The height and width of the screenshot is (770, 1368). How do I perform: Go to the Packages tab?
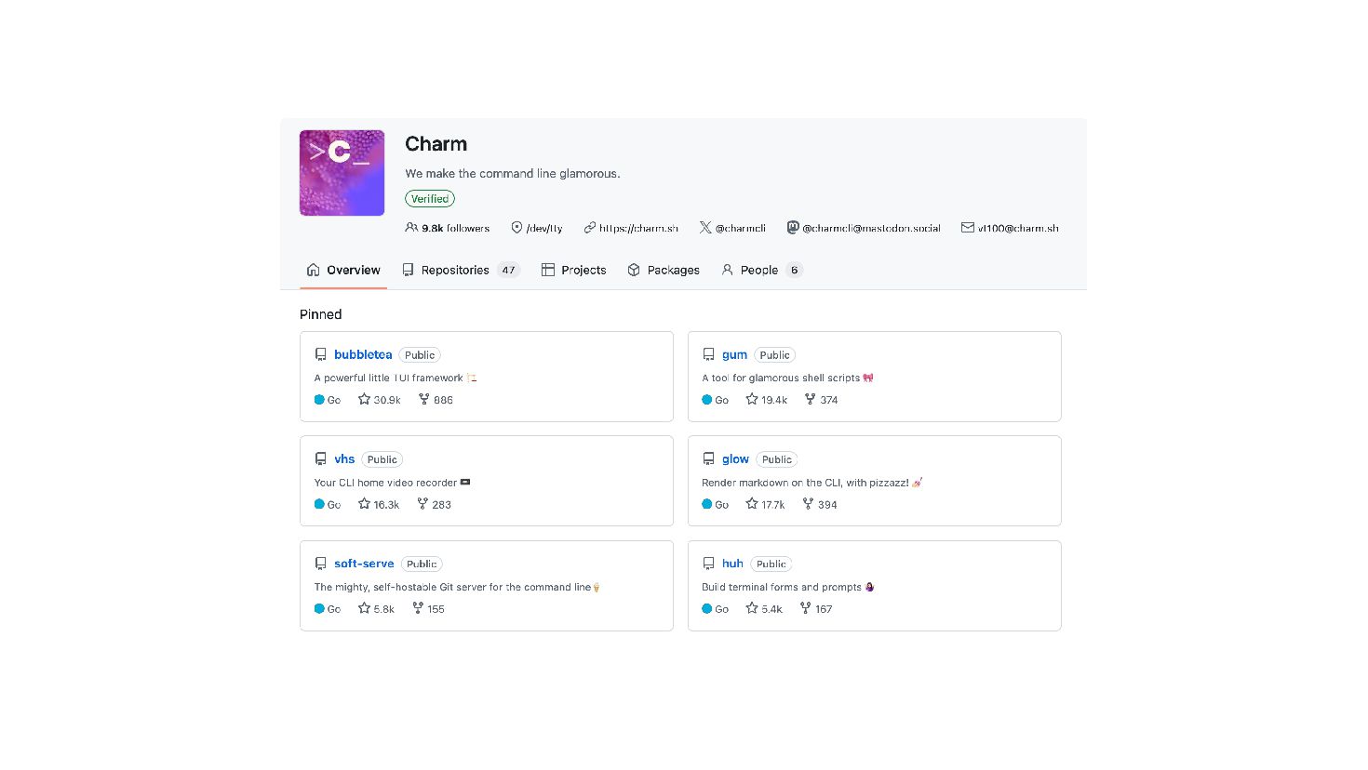[x=664, y=270]
